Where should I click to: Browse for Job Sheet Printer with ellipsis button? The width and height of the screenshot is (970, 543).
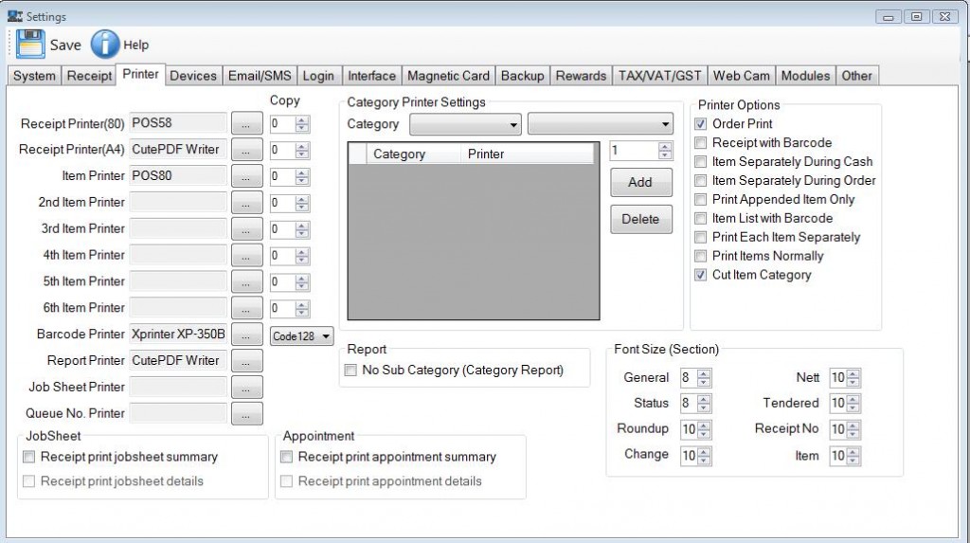pos(247,388)
